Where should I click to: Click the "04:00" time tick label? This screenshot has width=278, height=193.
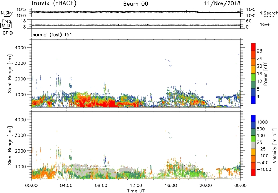click(x=66, y=186)
